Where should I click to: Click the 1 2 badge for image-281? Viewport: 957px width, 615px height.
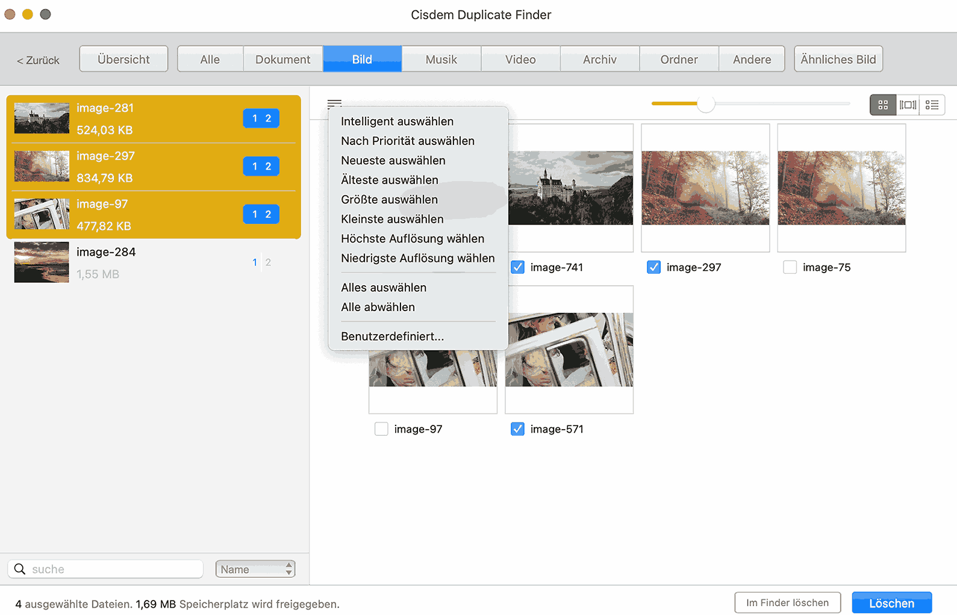tap(261, 119)
